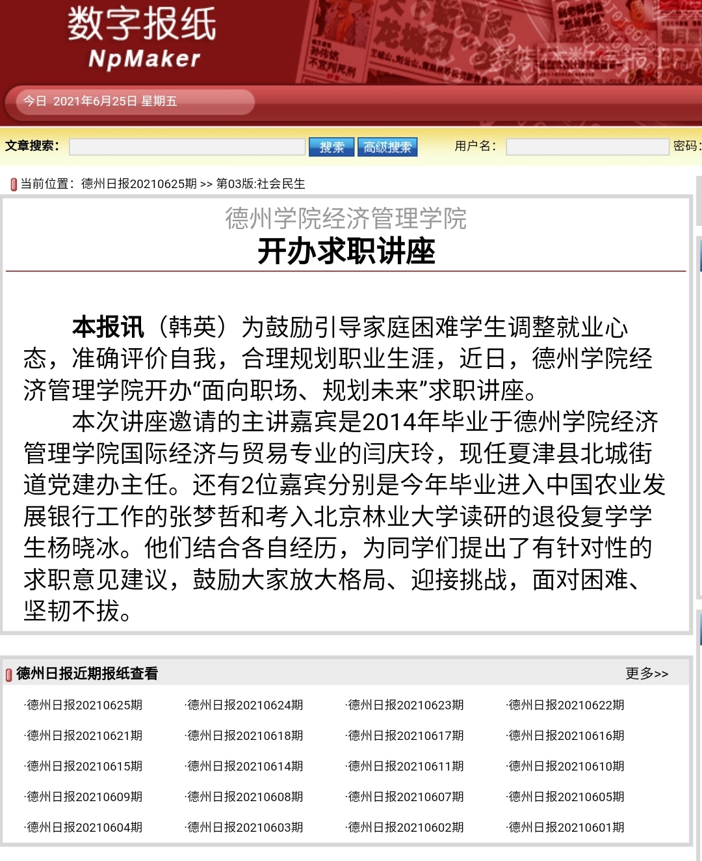Screen dimensions: 702x861
Task: Click the red icon beside 德州日报近期报纸查看
Action: tap(9, 675)
